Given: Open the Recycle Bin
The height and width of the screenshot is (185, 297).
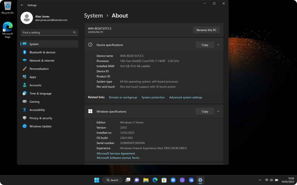Looking at the screenshot, I should [7, 6].
